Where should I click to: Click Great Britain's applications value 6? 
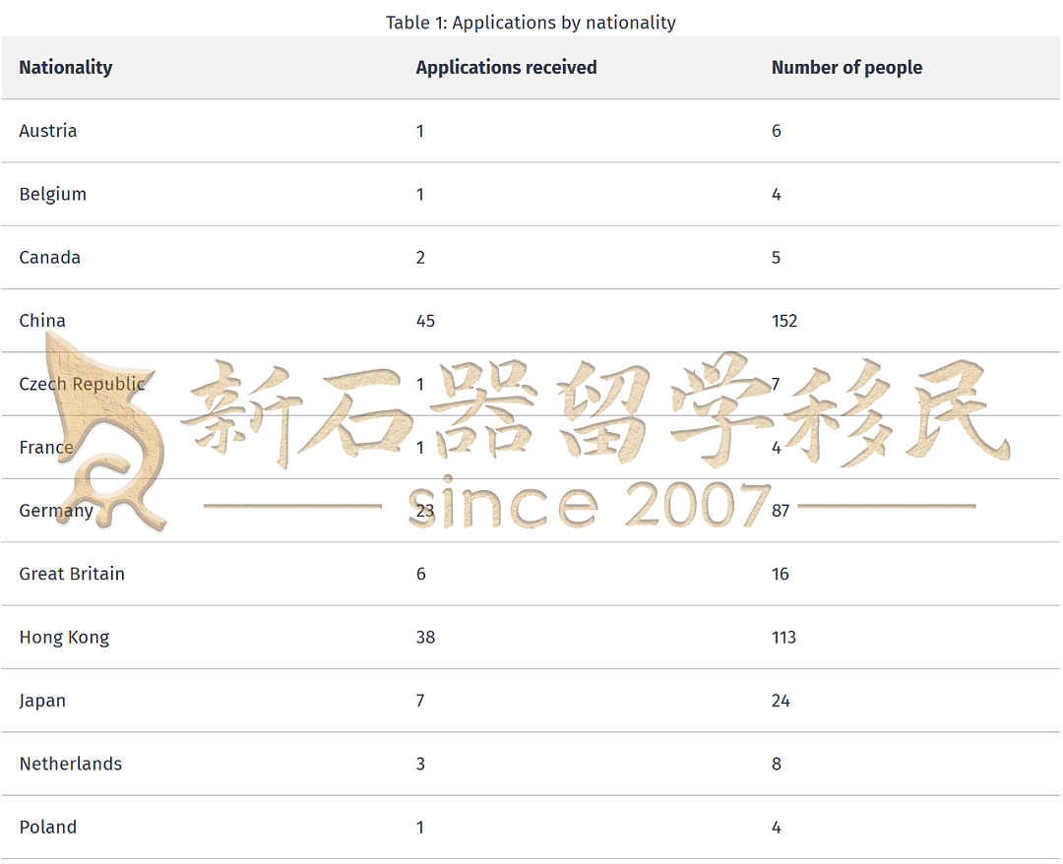(x=421, y=574)
